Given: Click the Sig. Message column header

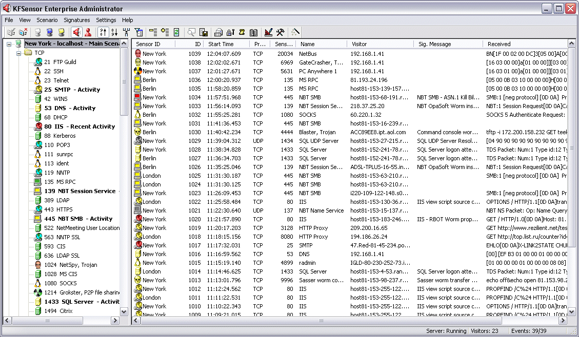Looking at the screenshot, I should pyautogui.click(x=448, y=44).
